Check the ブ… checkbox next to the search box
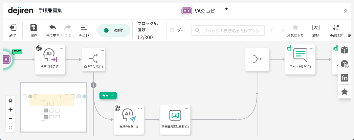This screenshot has height=140, width=354. pos(172,30)
